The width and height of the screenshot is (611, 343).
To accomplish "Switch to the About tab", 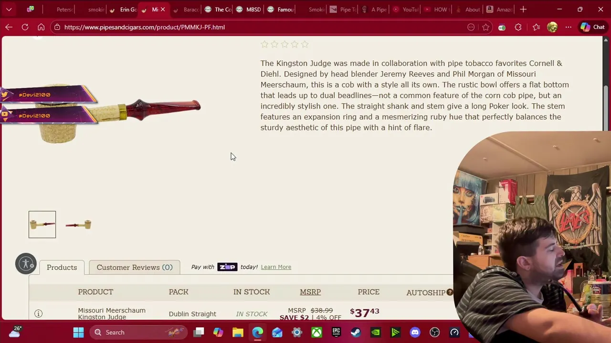I will pos(469,9).
